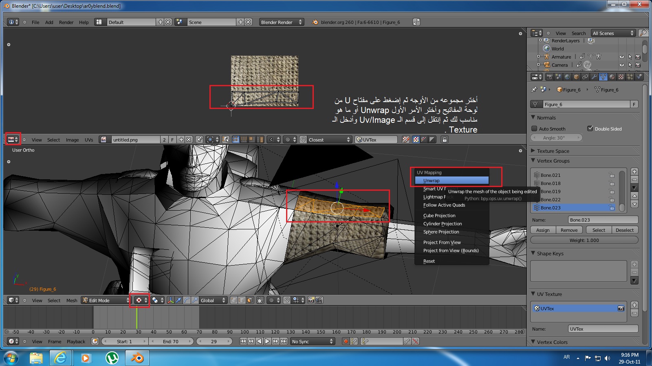Viewport: 652px width, 366px height.
Task: Select the scale manipulator icon
Action: (195, 300)
